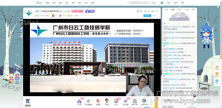Open the 开通大航海 yellow banner
This screenshot has width=222, height=108.
tap(156, 103)
